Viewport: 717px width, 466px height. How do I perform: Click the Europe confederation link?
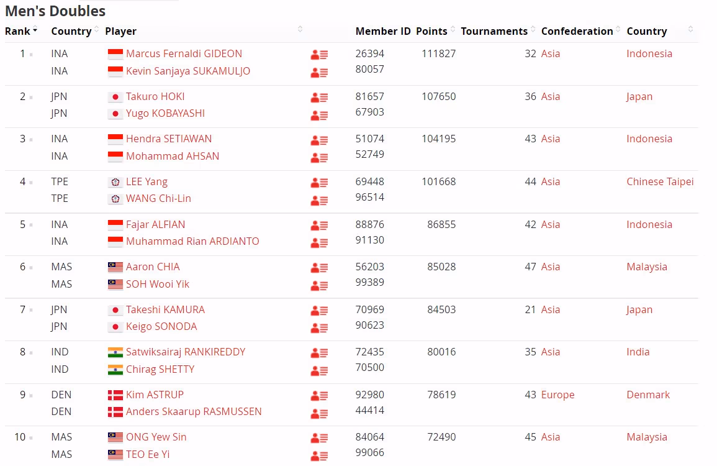click(557, 395)
